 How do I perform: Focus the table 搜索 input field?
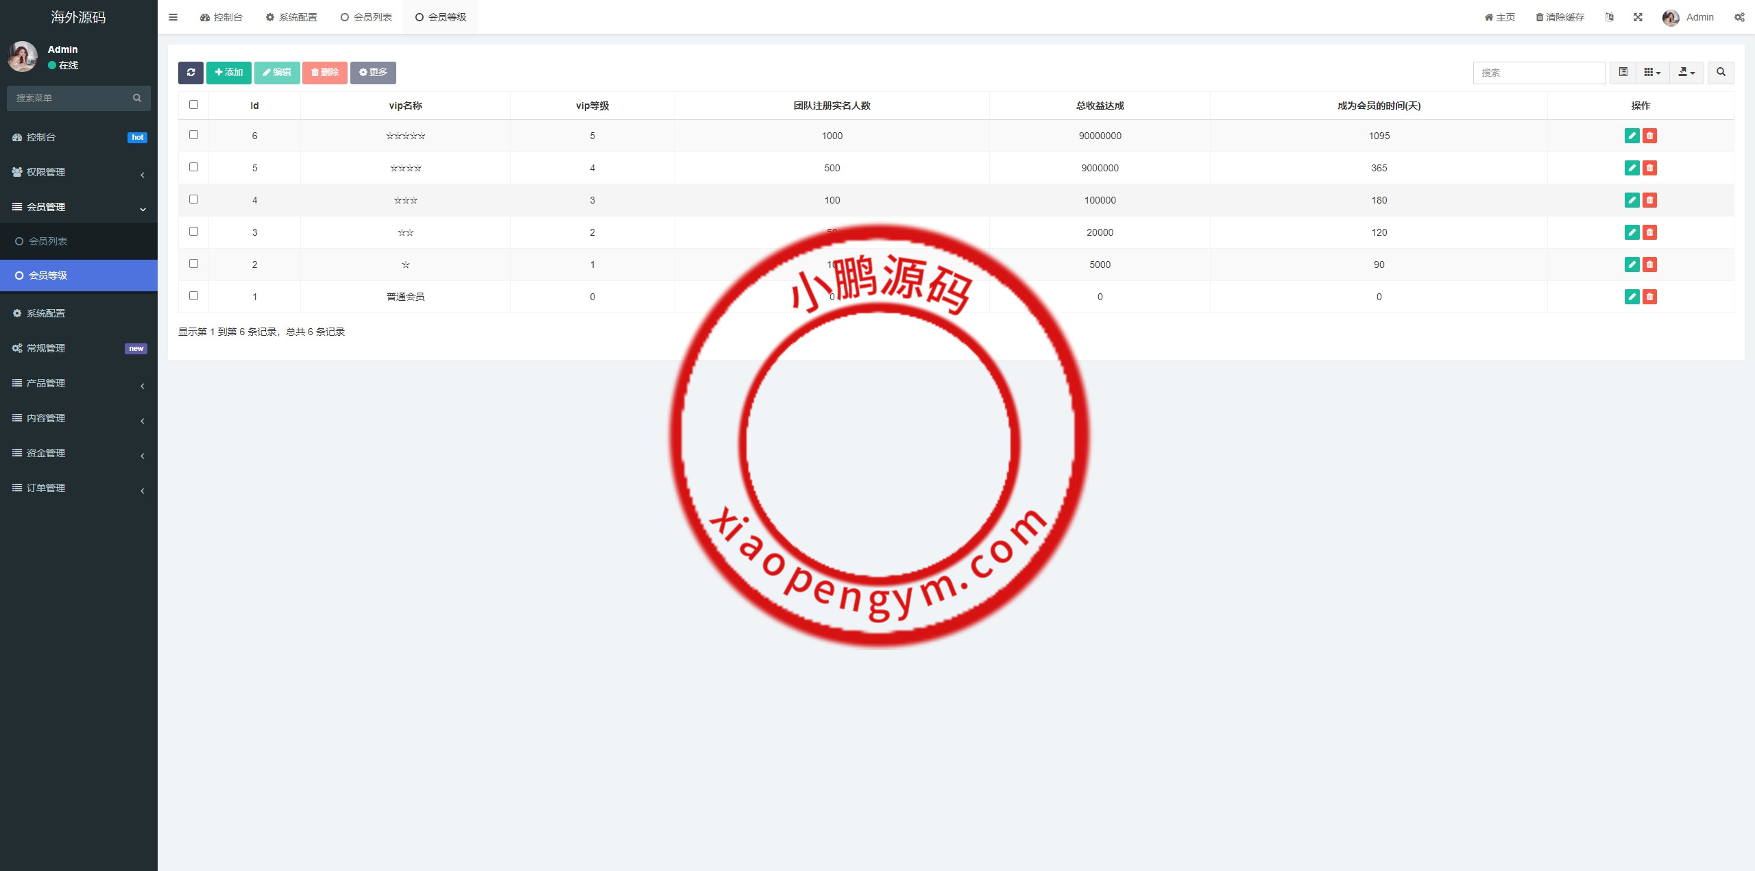click(x=1540, y=73)
